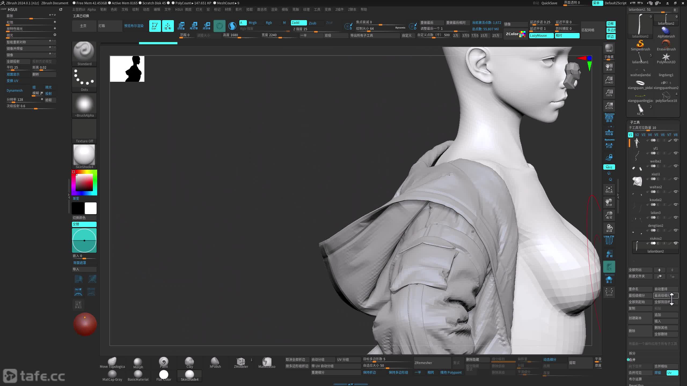Screen dimensions: 687x386
Task: Click the ZRemesher button
Action: pyautogui.click(x=432, y=363)
